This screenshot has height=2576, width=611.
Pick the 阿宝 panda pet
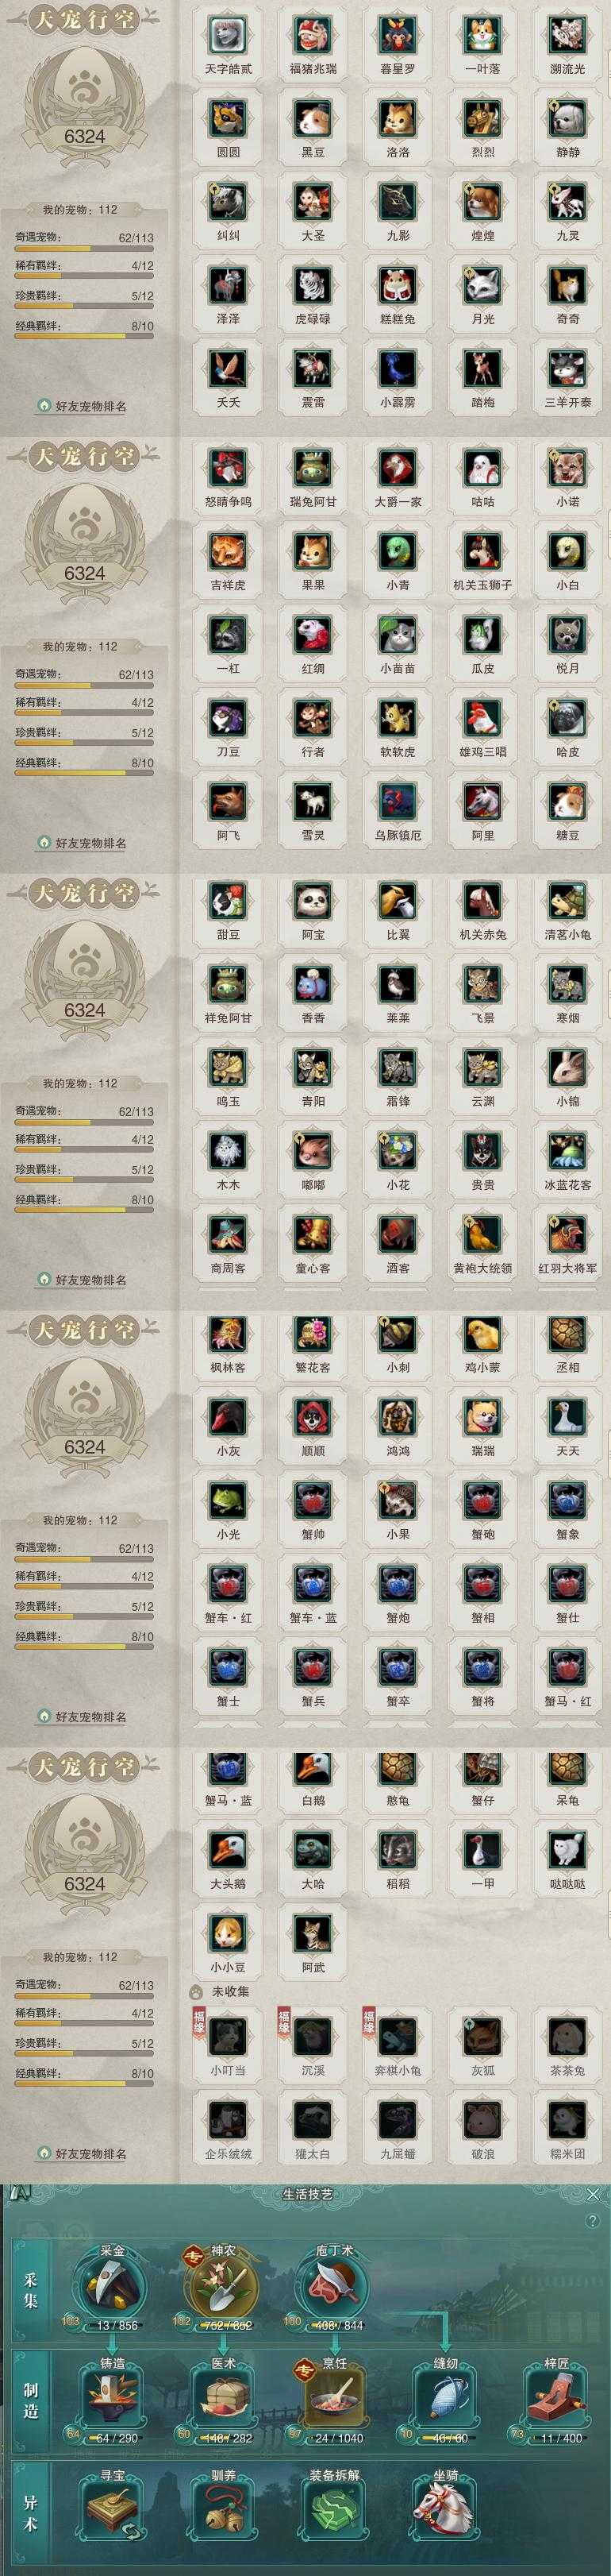313,902
